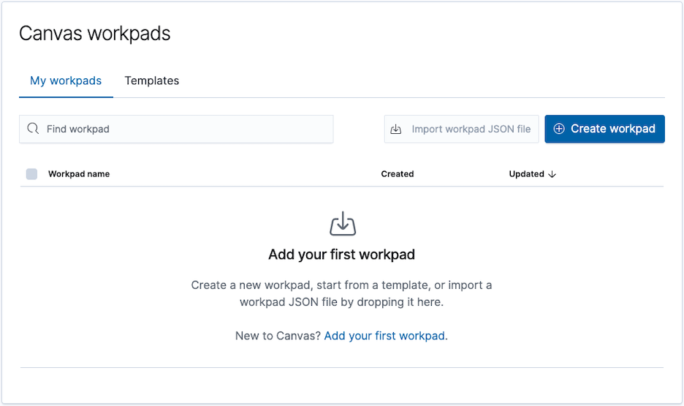Click the magnifier icon in the search box
The height and width of the screenshot is (406, 684).
pos(33,129)
